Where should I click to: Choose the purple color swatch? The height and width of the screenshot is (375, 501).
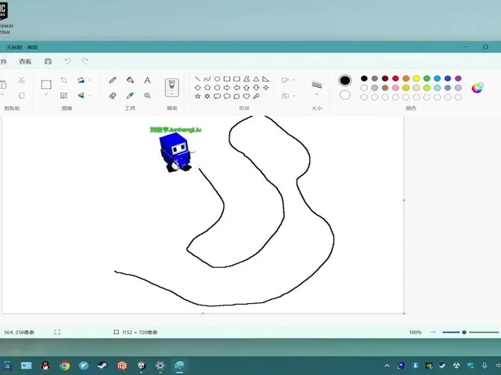point(458,78)
